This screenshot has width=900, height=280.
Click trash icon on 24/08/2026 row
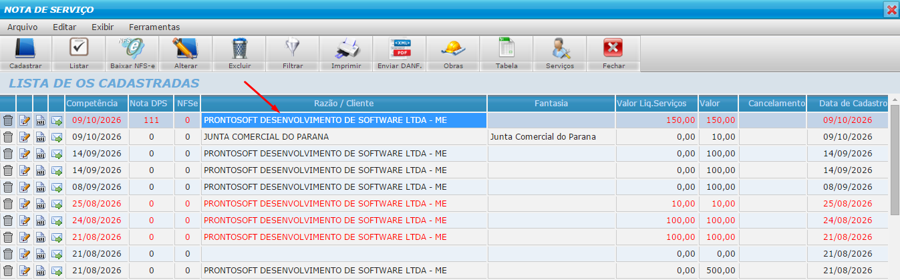[x=8, y=221]
